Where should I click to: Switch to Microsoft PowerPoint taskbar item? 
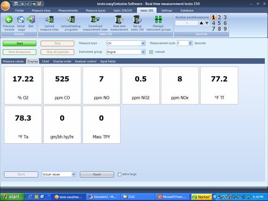pos(173,197)
